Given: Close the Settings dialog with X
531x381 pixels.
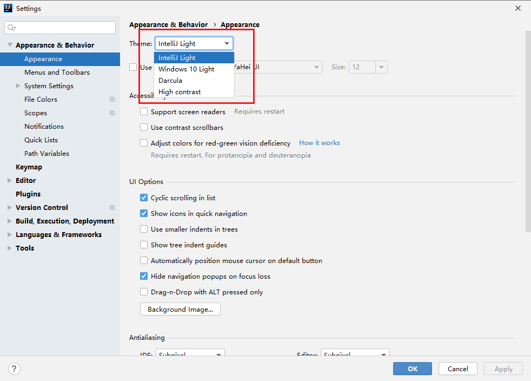Looking at the screenshot, I should (518, 8).
